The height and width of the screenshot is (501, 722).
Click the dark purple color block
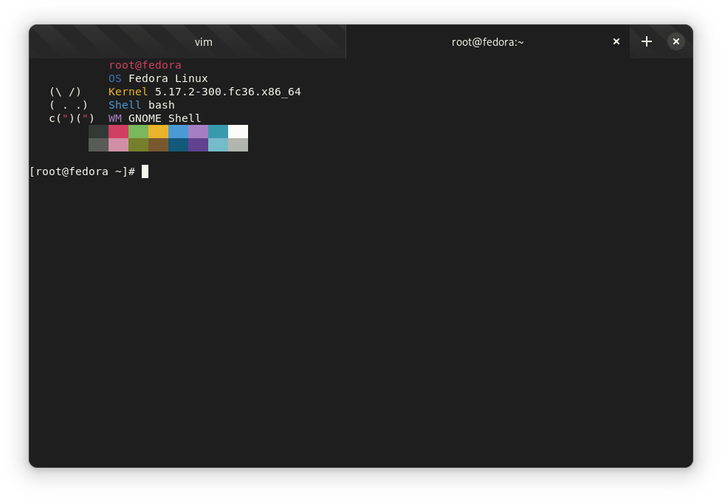pos(198,145)
